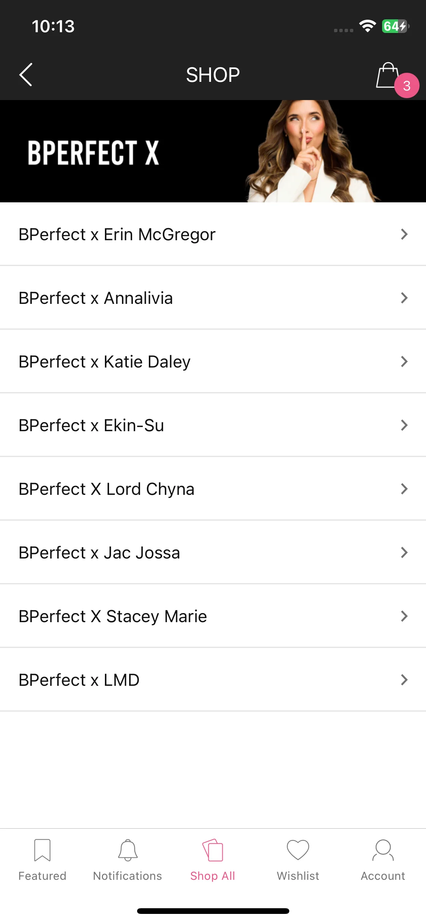The image size is (426, 923).
Task: Tap the BPERFECT X banner image
Action: click(213, 151)
